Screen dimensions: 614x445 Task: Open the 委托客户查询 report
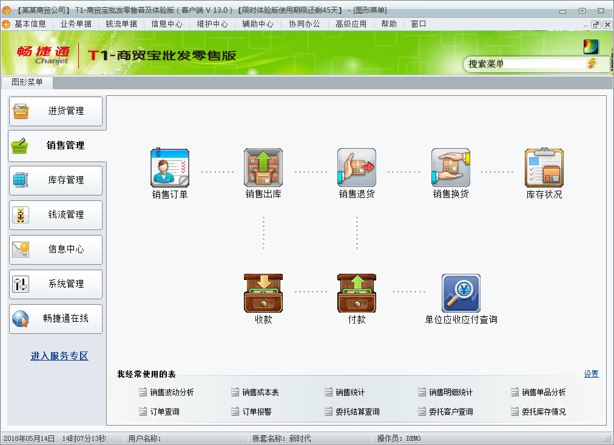pos(451,412)
